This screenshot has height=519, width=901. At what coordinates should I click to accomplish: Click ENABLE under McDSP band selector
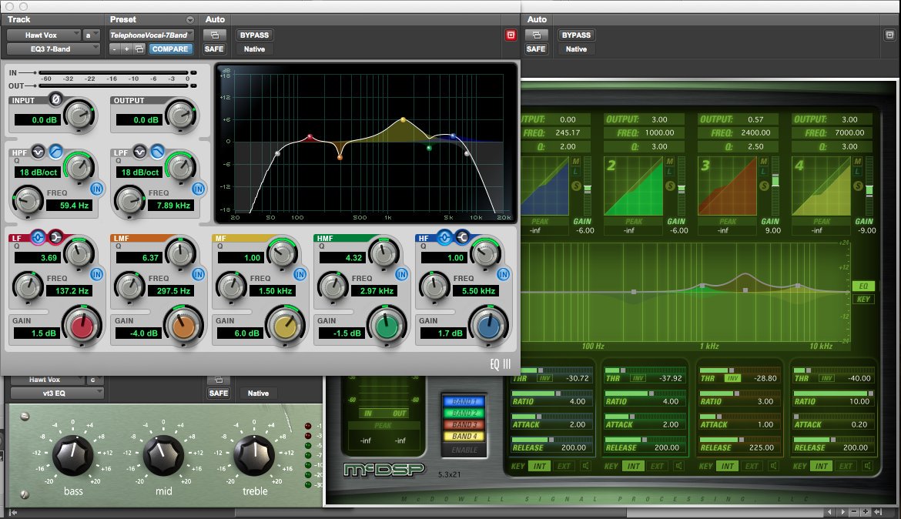[x=464, y=450]
